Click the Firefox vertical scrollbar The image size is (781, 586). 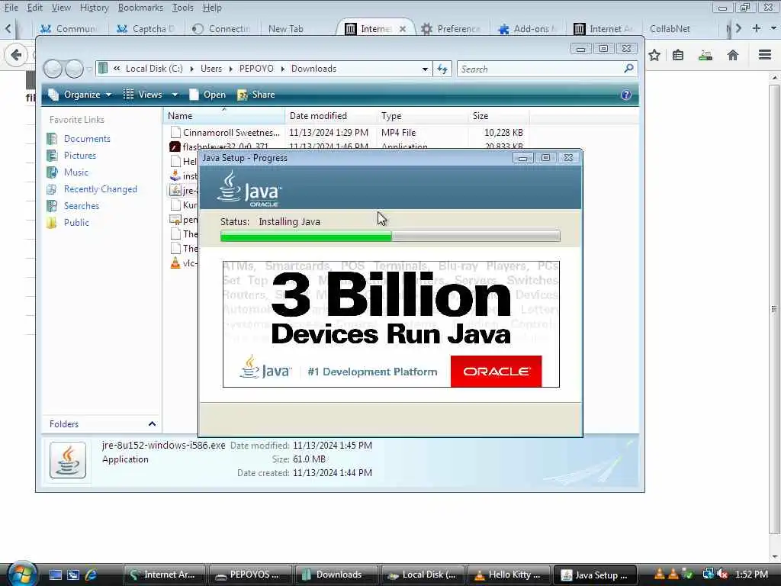point(774,309)
